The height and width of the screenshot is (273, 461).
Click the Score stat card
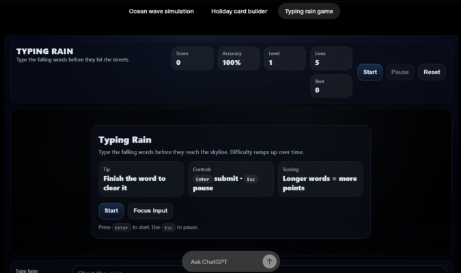pyautogui.click(x=193, y=58)
